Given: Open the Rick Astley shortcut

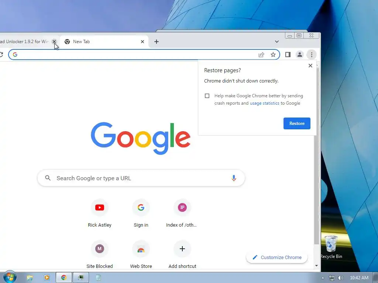Looking at the screenshot, I should point(100,213).
